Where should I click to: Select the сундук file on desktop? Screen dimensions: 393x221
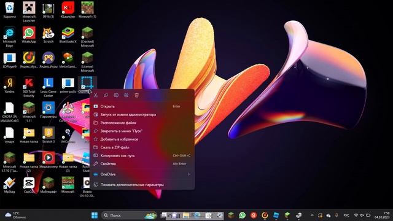pyautogui.click(x=10, y=135)
